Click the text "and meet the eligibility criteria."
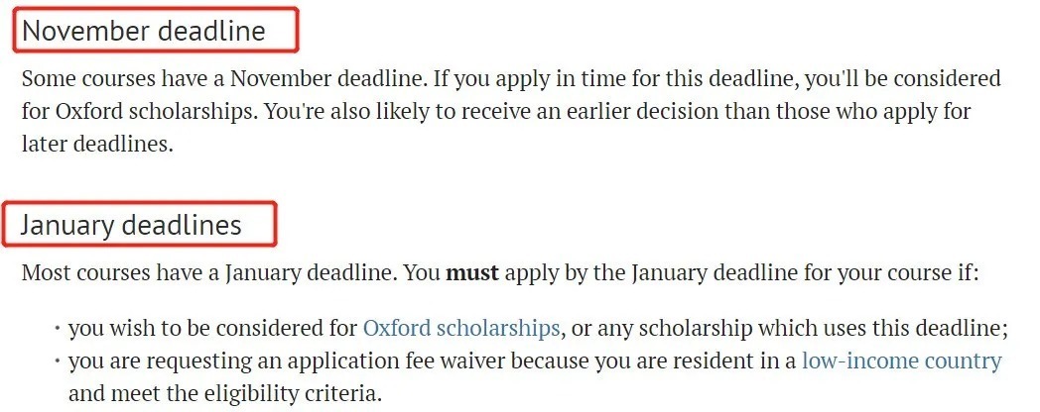The width and height of the screenshot is (1040, 412). click(x=224, y=393)
